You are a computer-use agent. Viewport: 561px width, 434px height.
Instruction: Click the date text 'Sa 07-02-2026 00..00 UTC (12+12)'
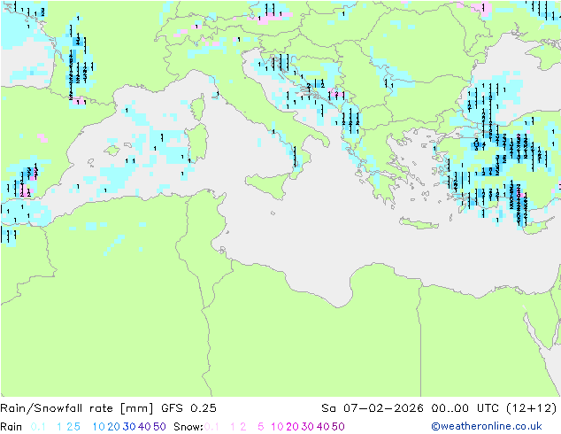439,408
